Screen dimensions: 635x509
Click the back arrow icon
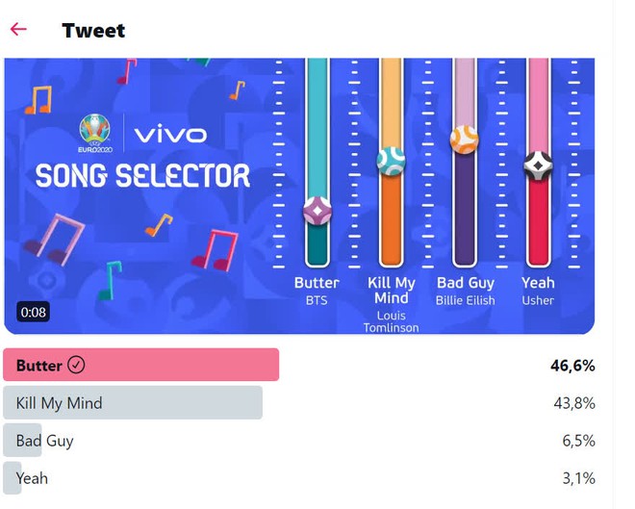[18, 29]
